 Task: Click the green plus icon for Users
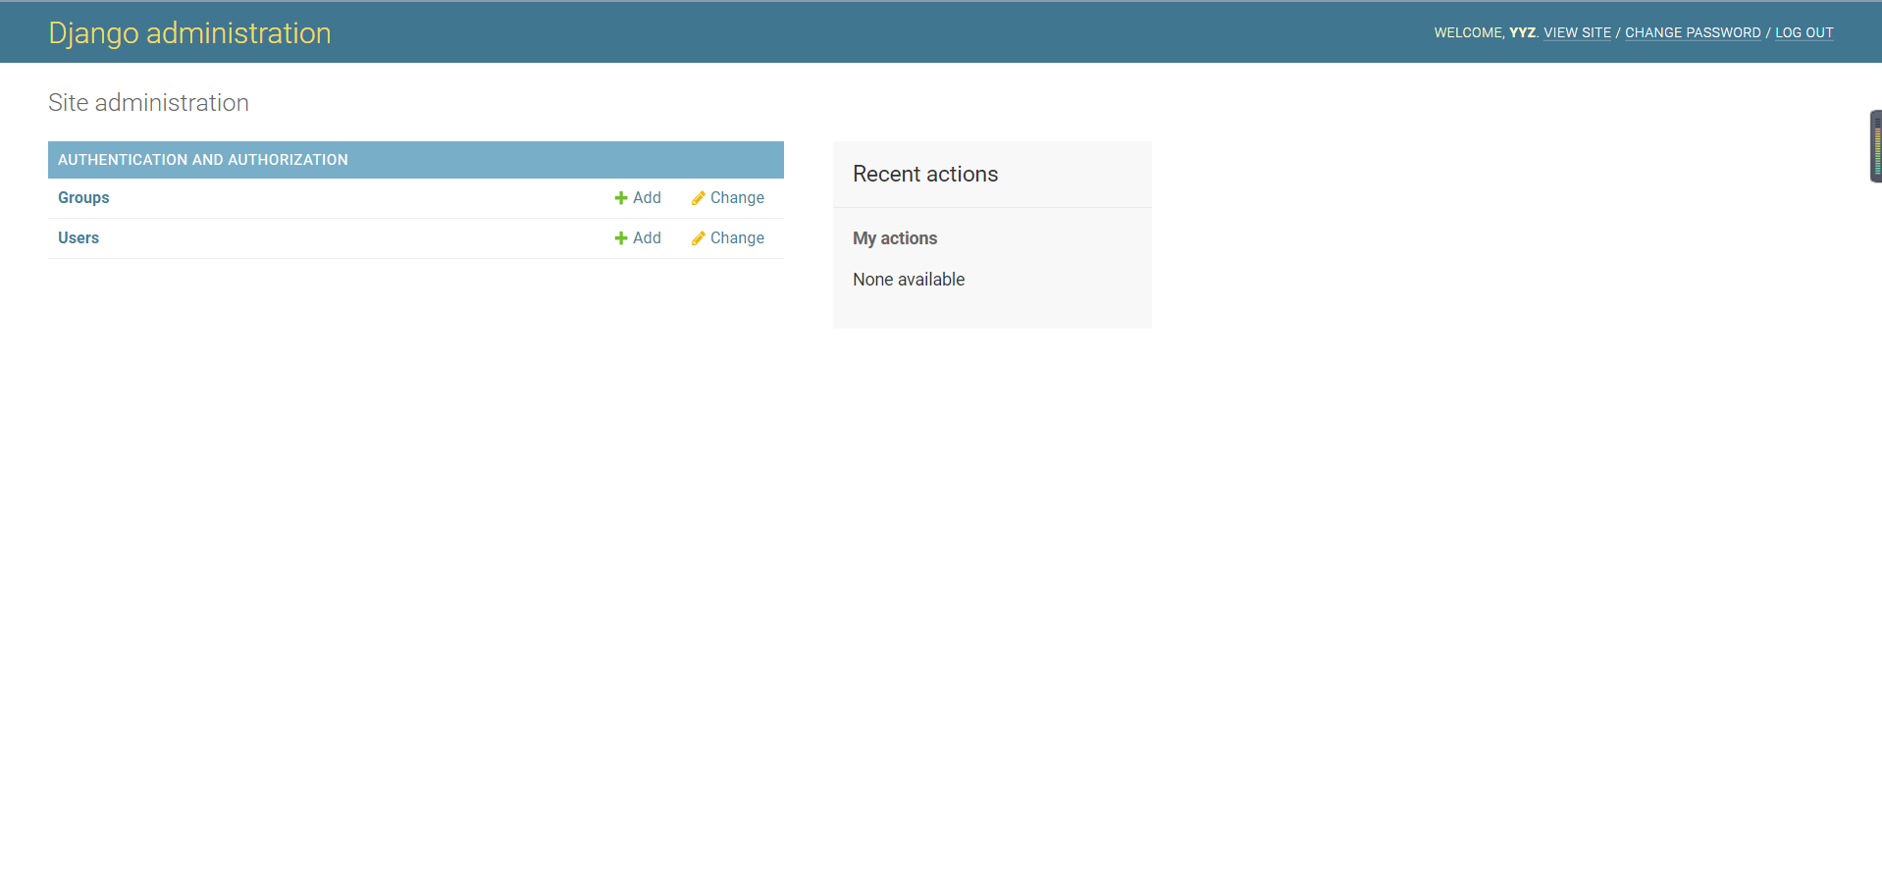coord(620,238)
